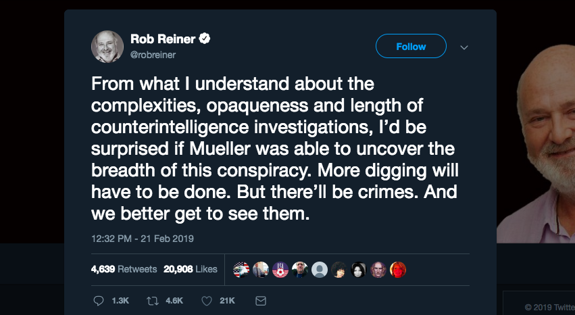Click the 1.3K replies count
This screenshot has height=315, width=575.
[120, 301]
